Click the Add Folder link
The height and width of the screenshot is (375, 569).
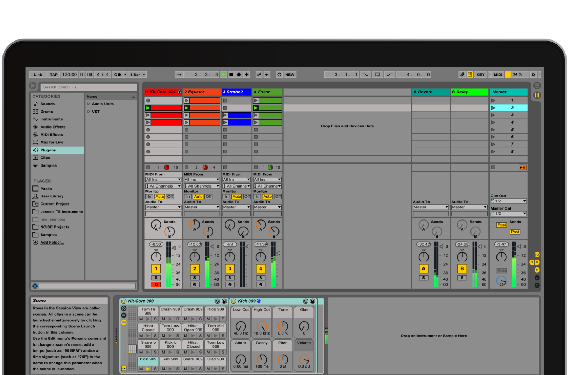(x=52, y=243)
